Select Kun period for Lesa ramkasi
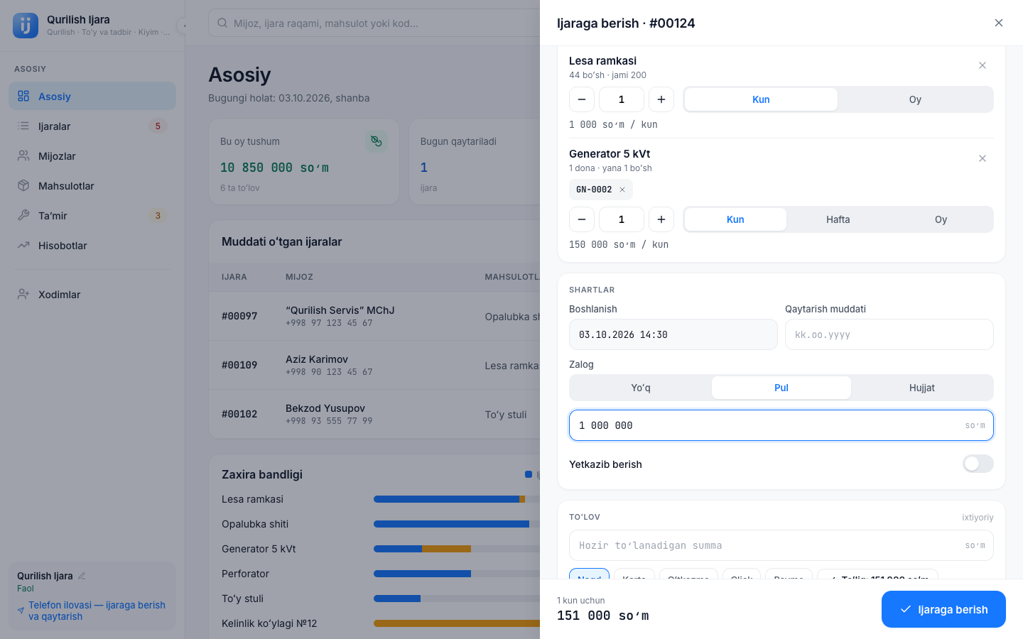The width and height of the screenshot is (1023, 639). (761, 99)
